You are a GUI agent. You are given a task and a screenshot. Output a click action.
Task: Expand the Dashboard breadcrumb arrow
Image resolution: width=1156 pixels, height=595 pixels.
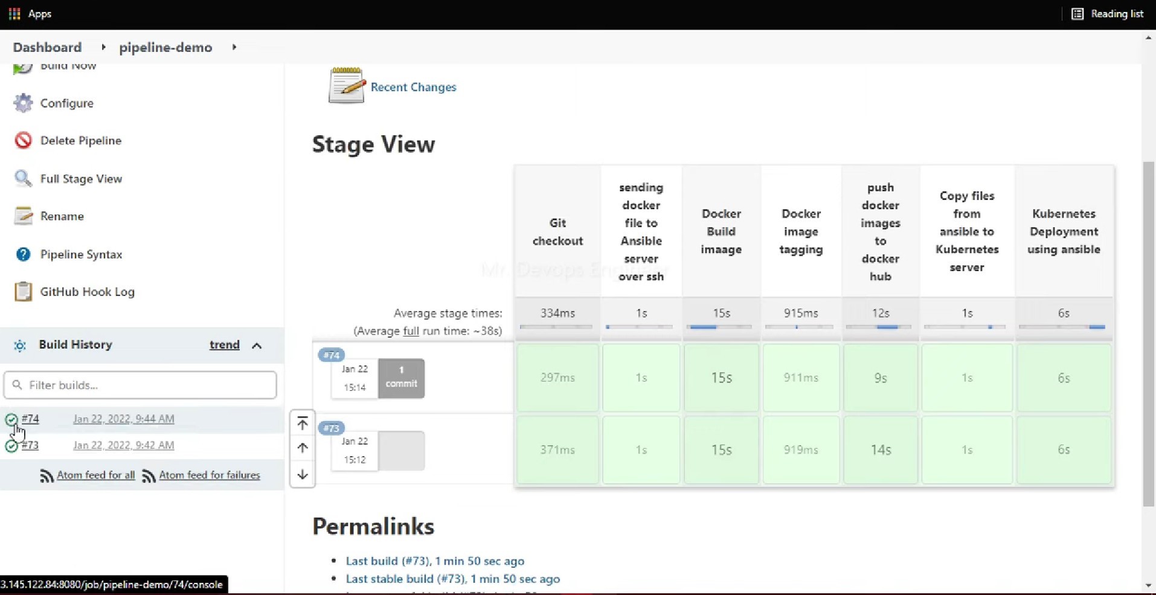tap(103, 47)
